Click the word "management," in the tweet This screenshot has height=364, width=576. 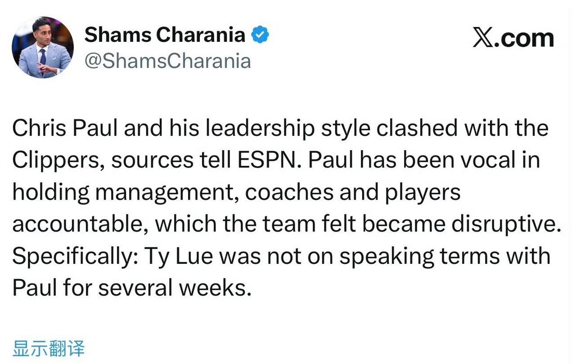tap(168, 192)
